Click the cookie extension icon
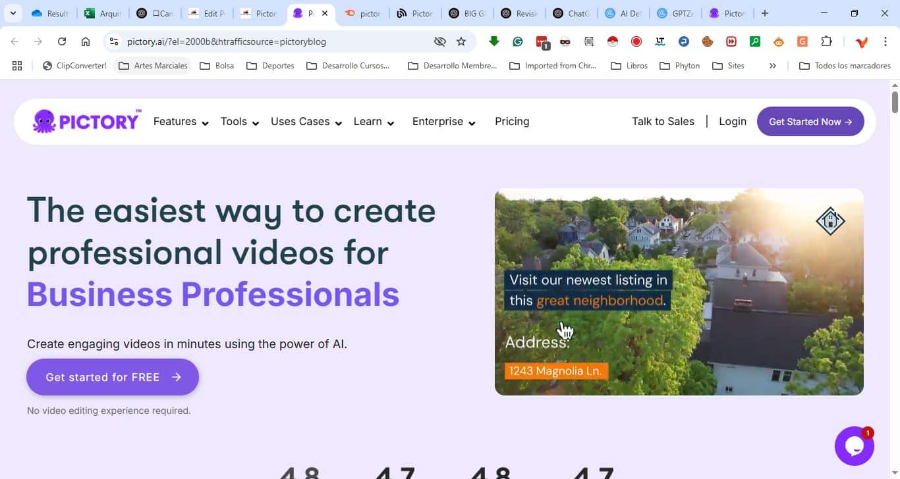This screenshot has width=900, height=479. tap(708, 41)
